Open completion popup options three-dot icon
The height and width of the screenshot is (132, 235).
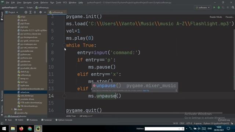point(176,91)
